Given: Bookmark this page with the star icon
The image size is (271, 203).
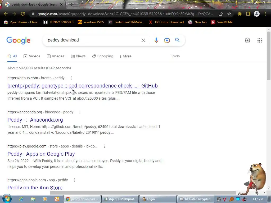Looking at the screenshot, I should point(229,14).
